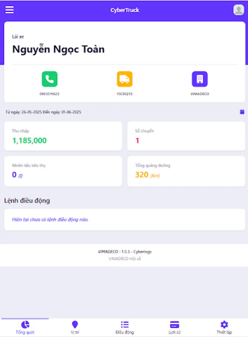Tap the purple company building icon
248x337 pixels.
click(x=199, y=79)
